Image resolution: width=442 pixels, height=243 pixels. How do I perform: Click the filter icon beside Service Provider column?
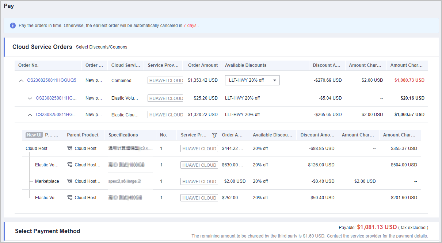click(x=214, y=135)
